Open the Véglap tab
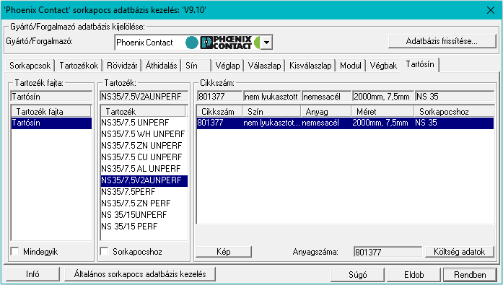This screenshot has width=503, height=285. pyautogui.click(x=227, y=66)
